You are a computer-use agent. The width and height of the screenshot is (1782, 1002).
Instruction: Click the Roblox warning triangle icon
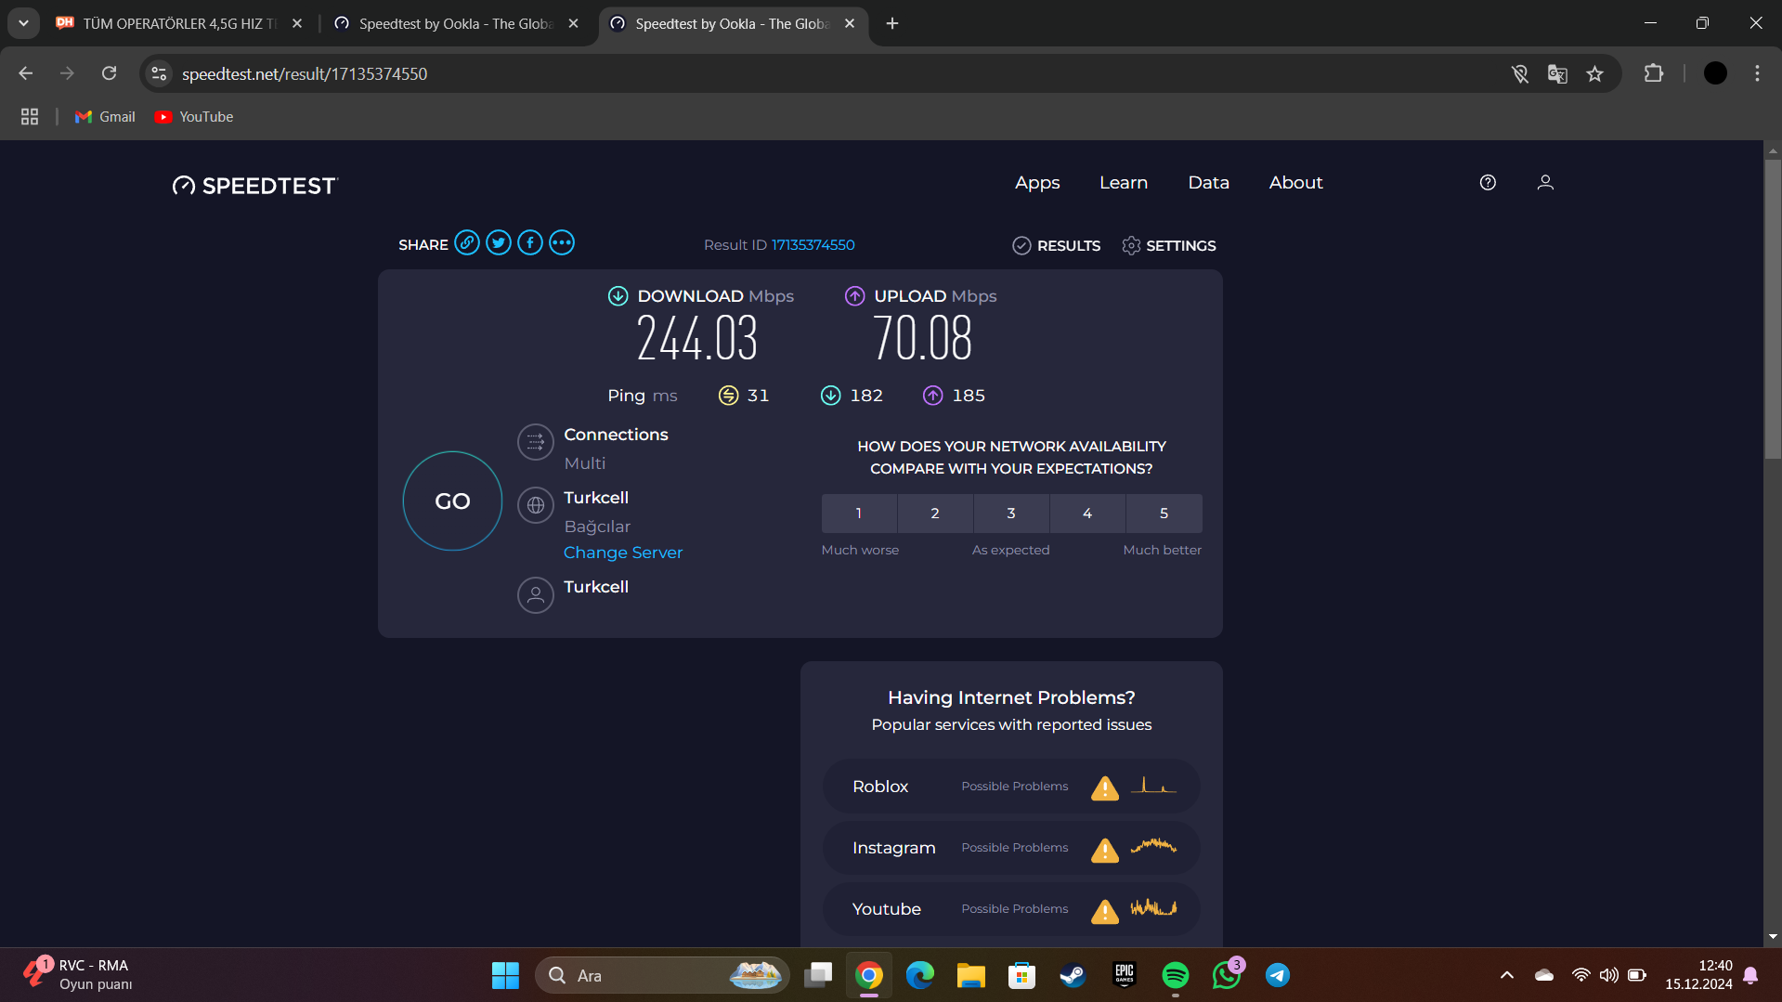point(1104,787)
